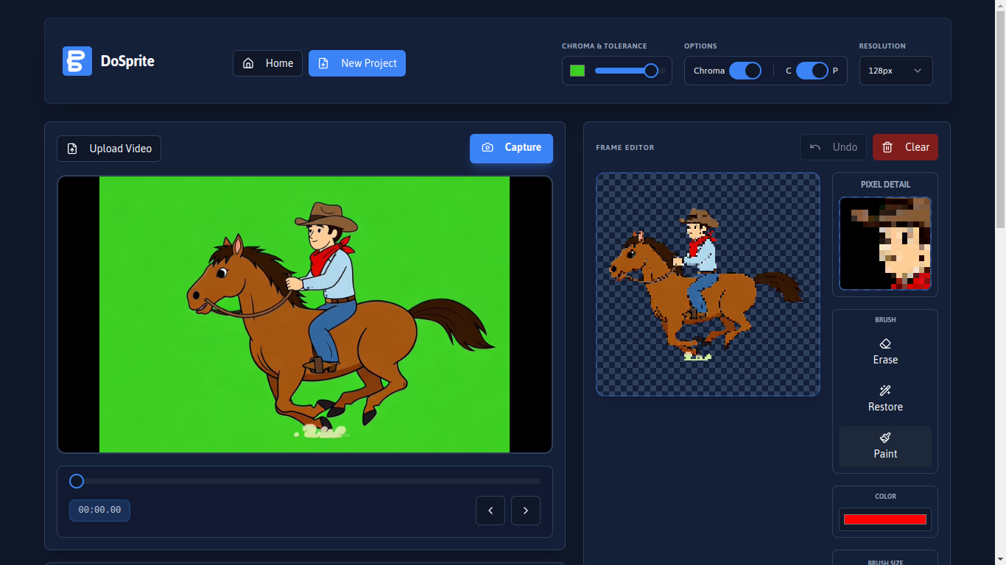
Task: Capture the current video frame
Action: pos(511,148)
